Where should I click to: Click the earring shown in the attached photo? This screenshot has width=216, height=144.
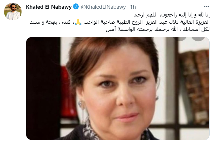pyautogui.click(x=82, y=105)
